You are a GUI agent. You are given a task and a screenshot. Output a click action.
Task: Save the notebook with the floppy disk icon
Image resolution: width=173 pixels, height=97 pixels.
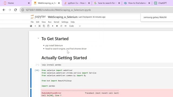tap(31, 26)
